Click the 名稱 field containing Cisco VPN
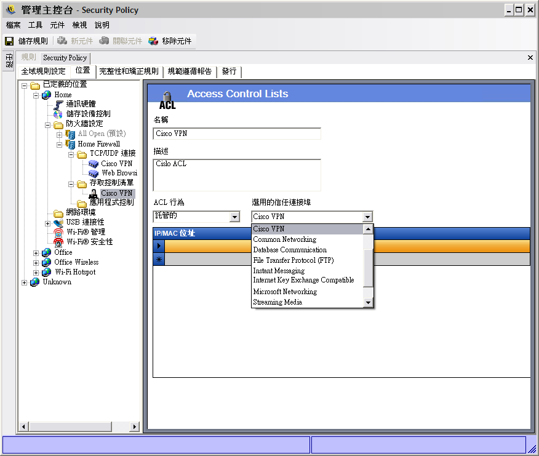The width and height of the screenshot is (539, 456). click(x=237, y=134)
